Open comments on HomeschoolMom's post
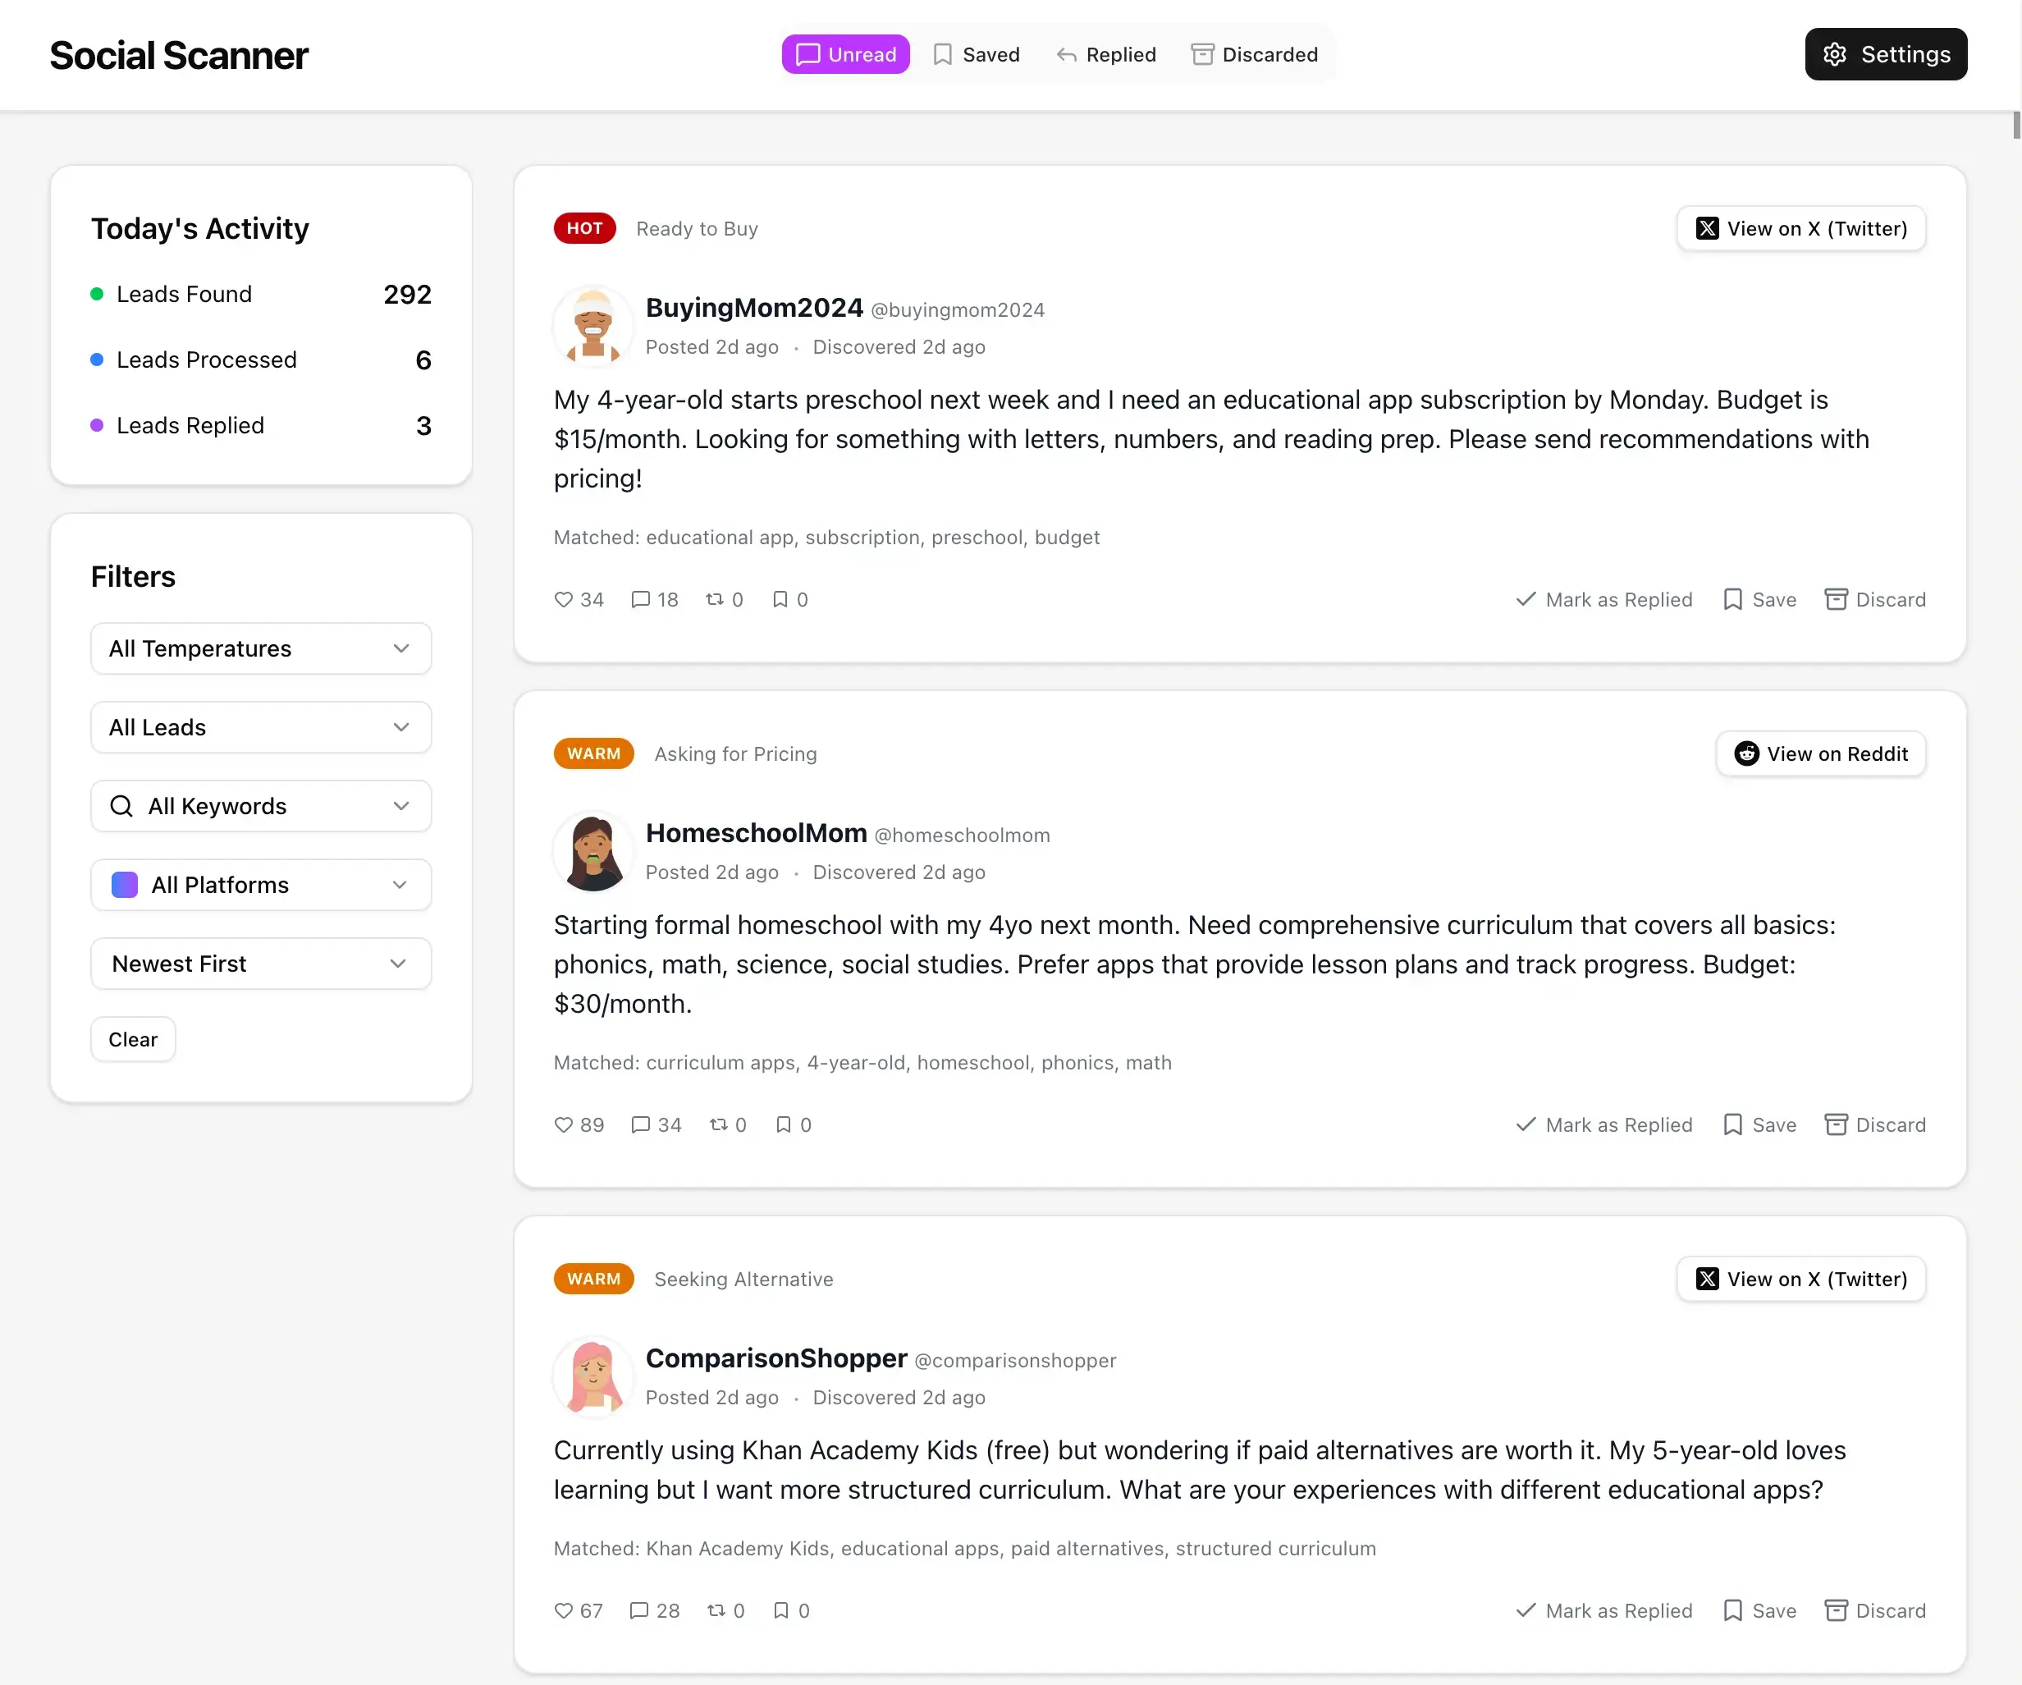 point(641,1124)
